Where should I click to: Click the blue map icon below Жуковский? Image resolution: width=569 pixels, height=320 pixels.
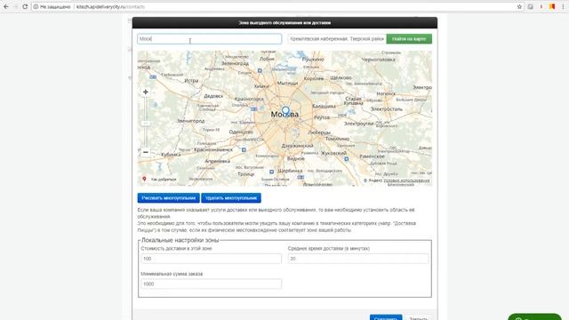[347, 159]
